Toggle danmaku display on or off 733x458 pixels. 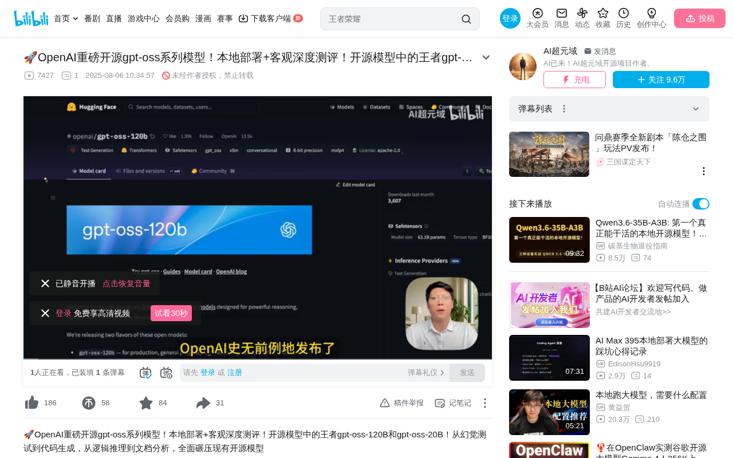pyautogui.click(x=145, y=373)
